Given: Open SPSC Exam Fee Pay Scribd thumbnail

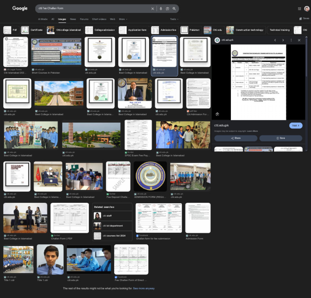Looking at the screenshot, I should tap(138, 135).
